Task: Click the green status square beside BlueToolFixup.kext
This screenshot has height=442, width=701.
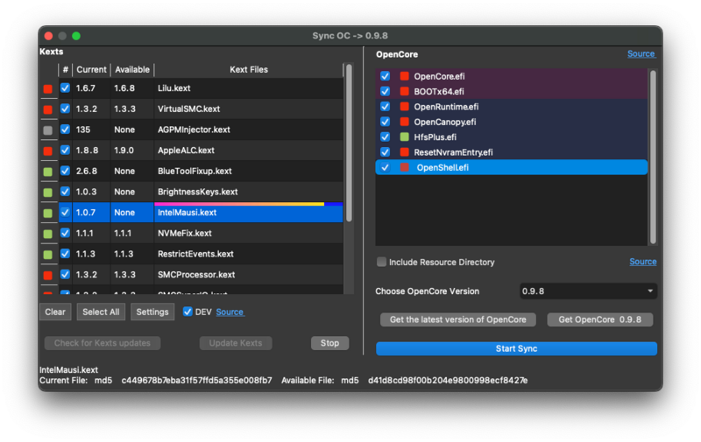Action: click(47, 172)
